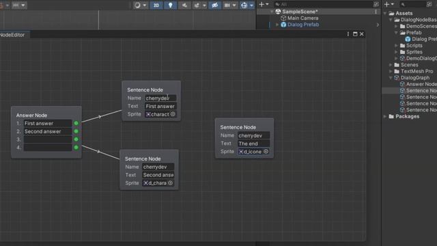Open Dialog Prefab with right chevron
This screenshot has height=246, width=437.
(378, 25)
